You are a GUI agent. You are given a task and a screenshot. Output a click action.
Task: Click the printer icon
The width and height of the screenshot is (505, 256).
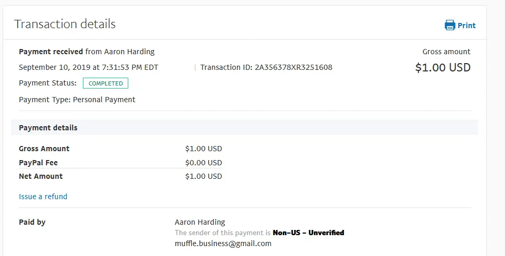click(x=450, y=25)
